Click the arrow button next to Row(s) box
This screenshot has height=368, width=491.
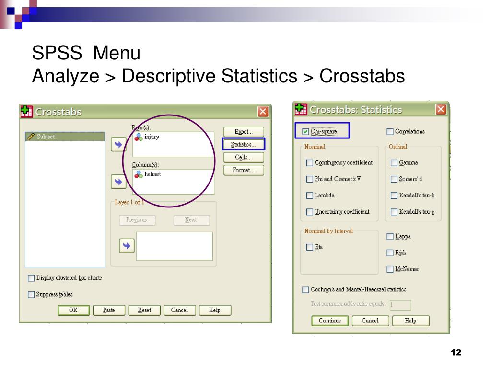point(118,145)
